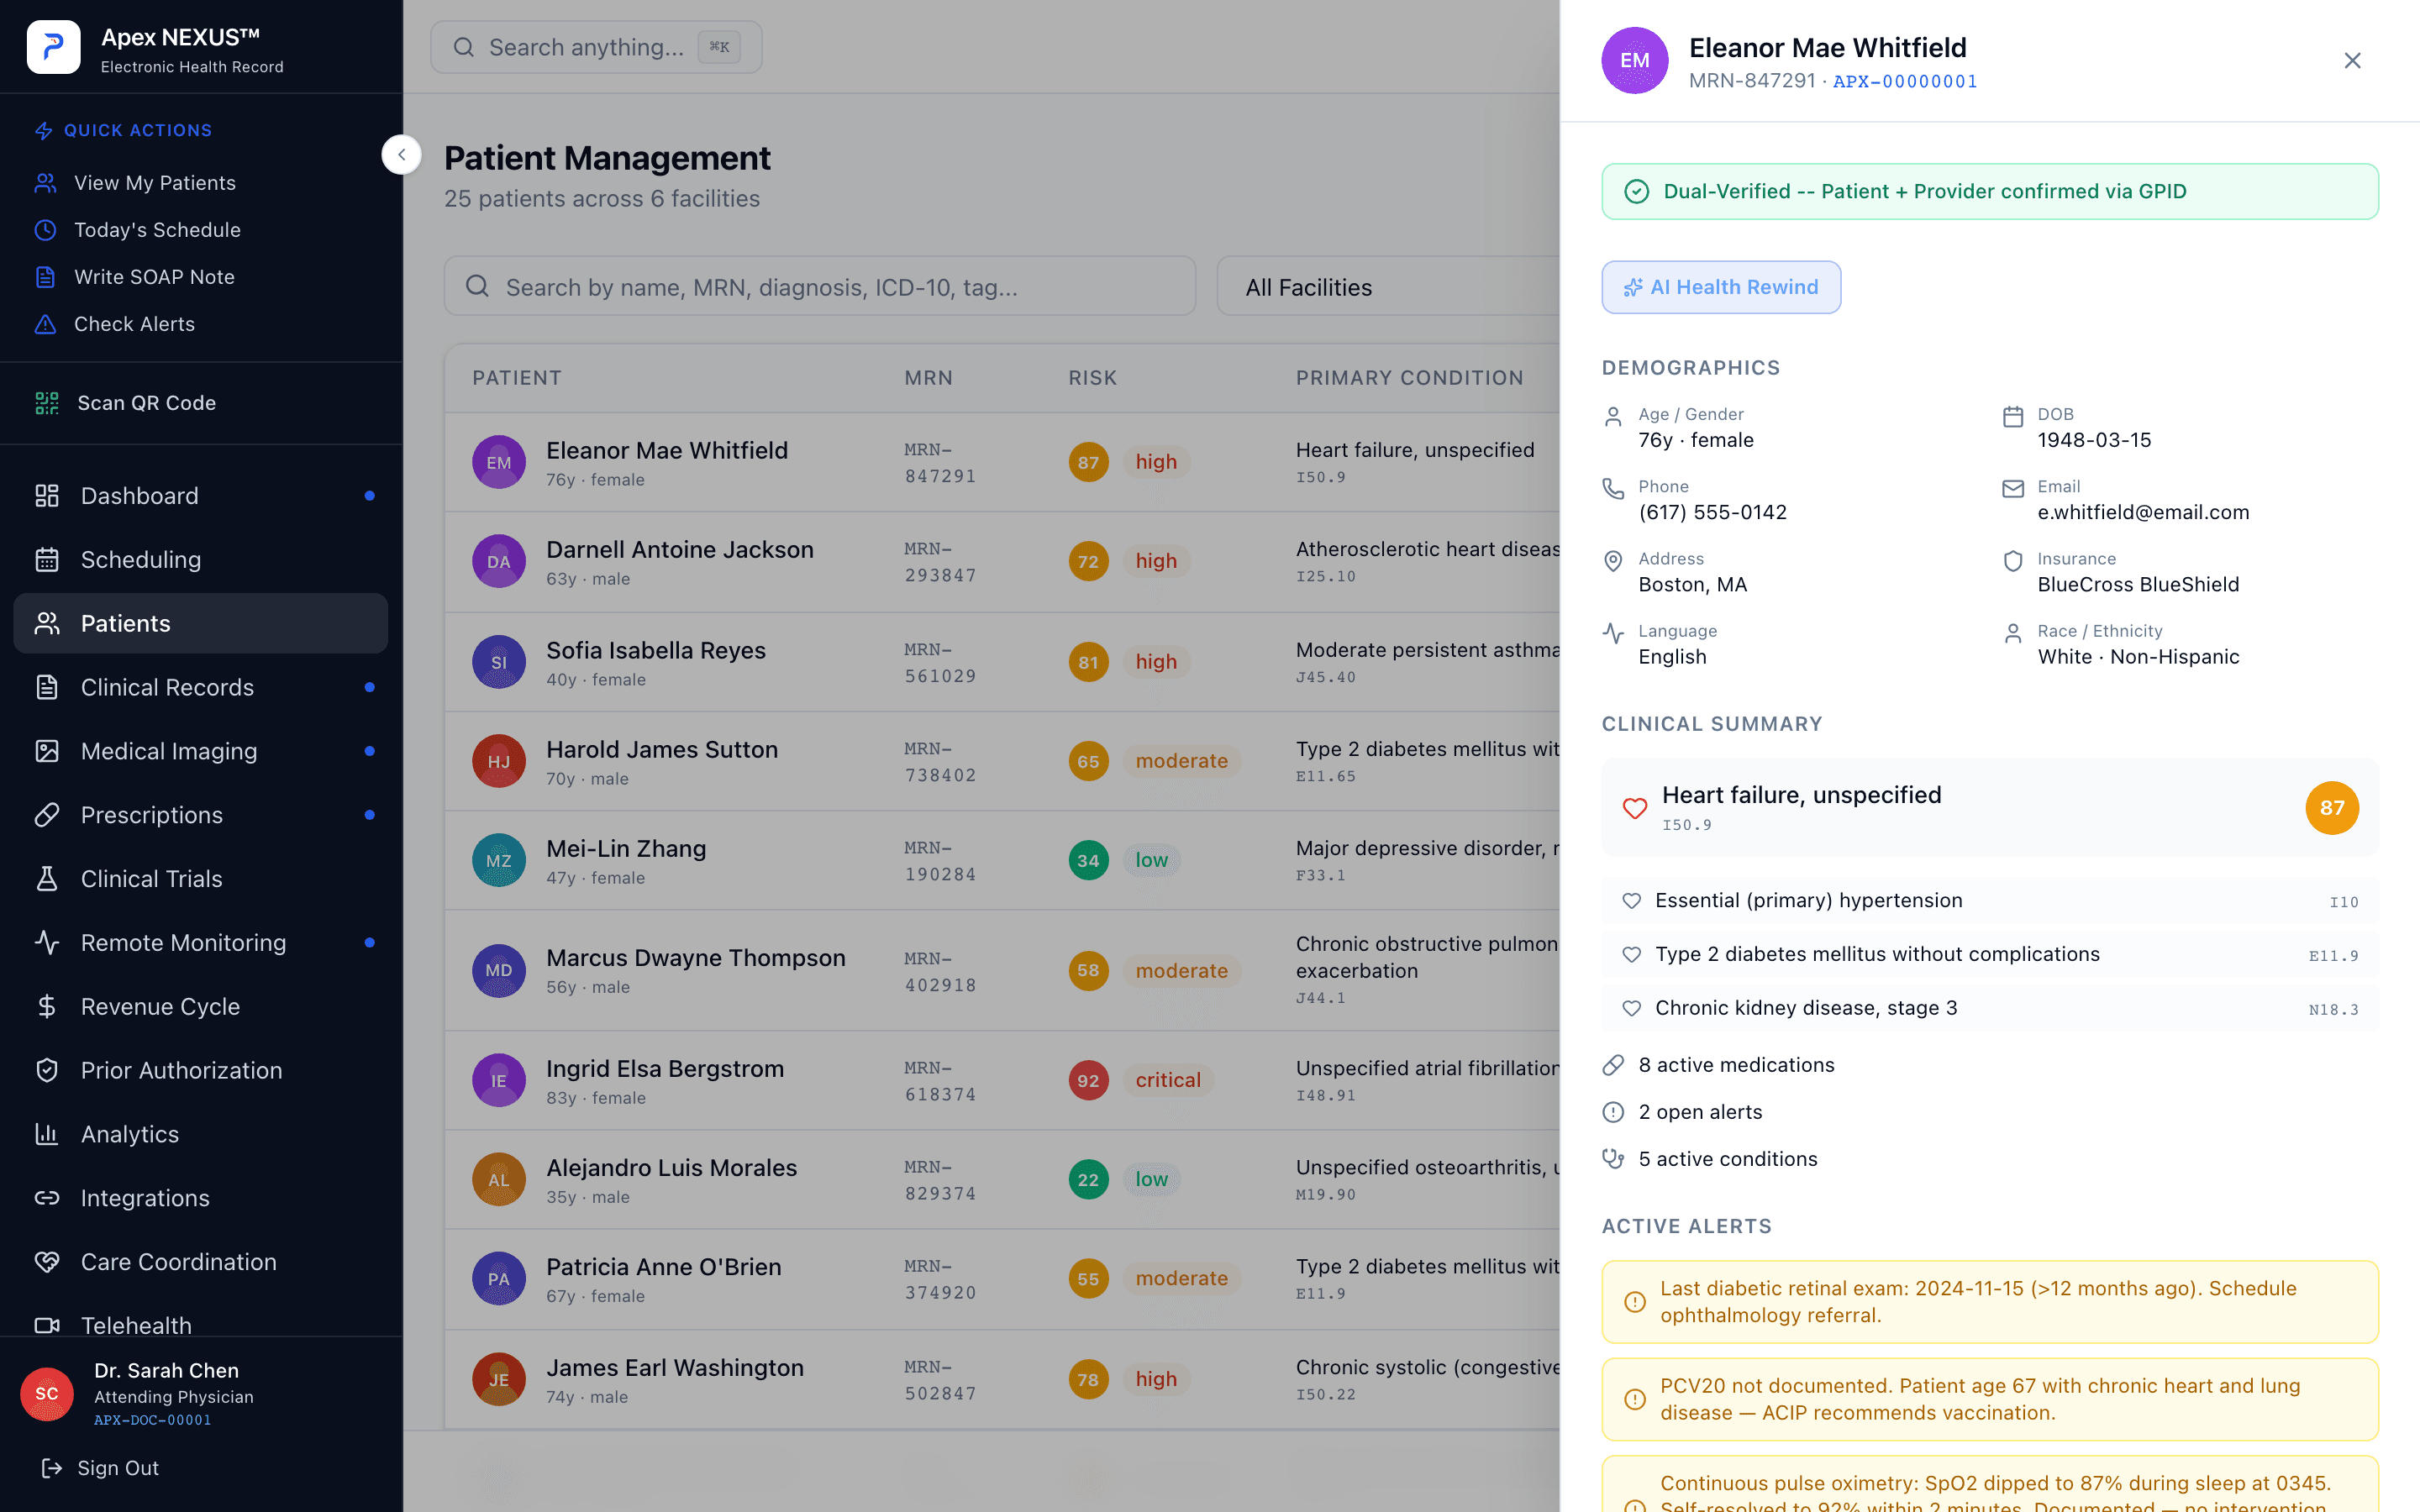Click the patient search by name field
Viewport: 2420px width, 1512px height.
(x=819, y=287)
